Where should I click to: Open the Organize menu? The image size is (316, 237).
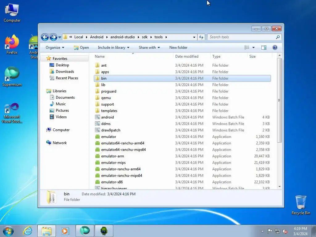[55, 48]
